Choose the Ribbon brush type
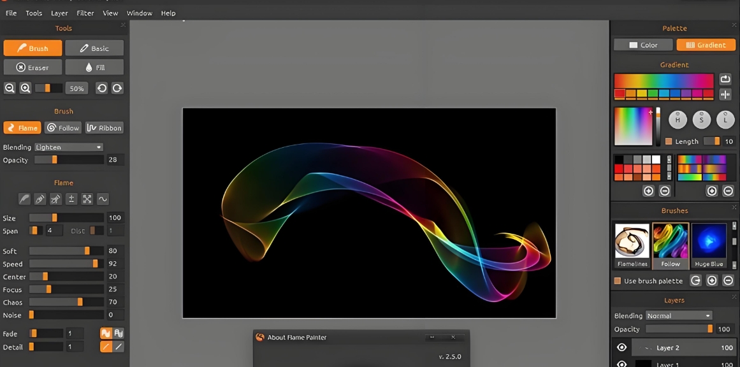The width and height of the screenshot is (740, 367). click(104, 128)
